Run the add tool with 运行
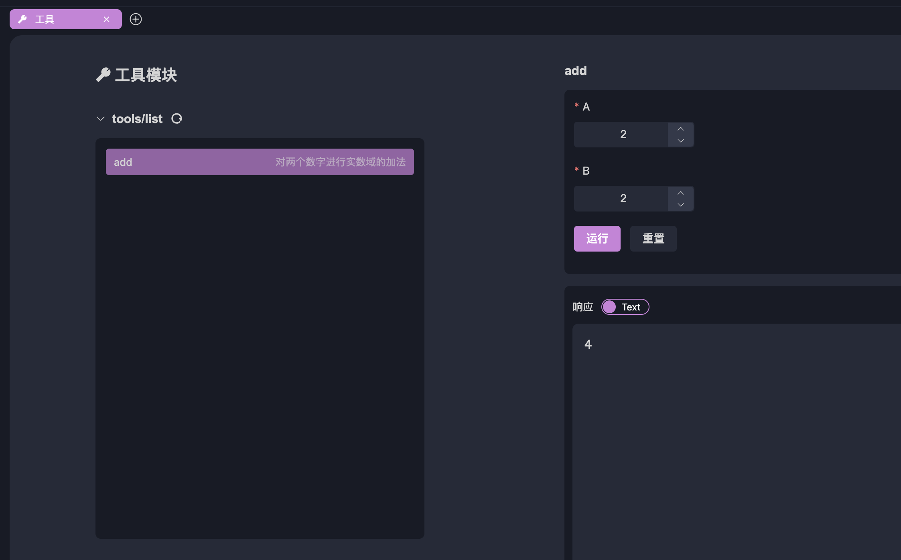This screenshot has height=560, width=901. [x=597, y=238]
